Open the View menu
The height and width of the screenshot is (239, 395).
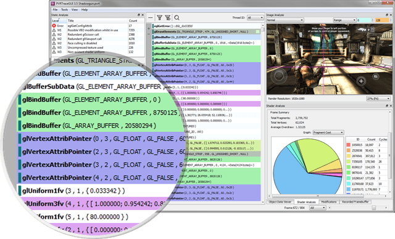[75, 10]
